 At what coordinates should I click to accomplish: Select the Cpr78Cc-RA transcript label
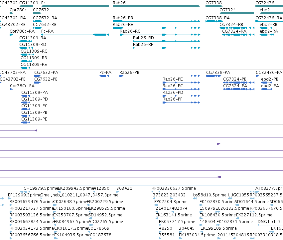click(22, 31)
